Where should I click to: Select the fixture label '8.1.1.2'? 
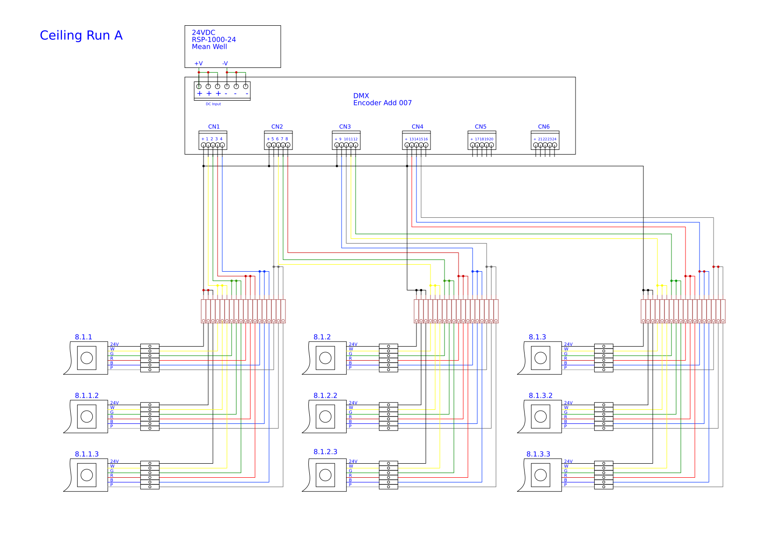(x=87, y=396)
